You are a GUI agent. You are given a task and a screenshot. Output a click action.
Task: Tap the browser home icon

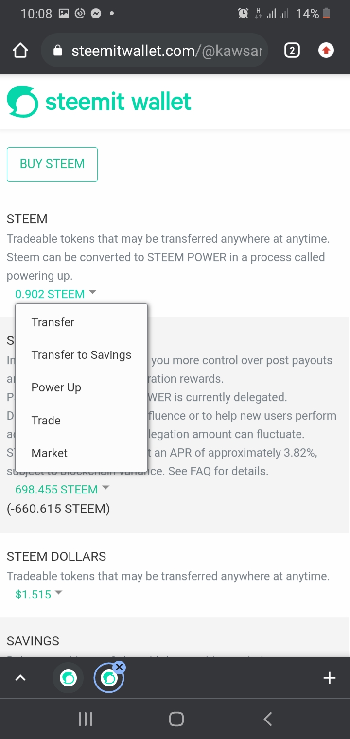coord(20,51)
